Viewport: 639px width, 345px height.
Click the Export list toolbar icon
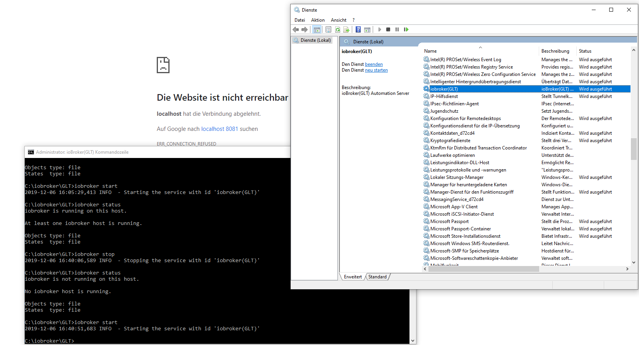pyautogui.click(x=346, y=29)
